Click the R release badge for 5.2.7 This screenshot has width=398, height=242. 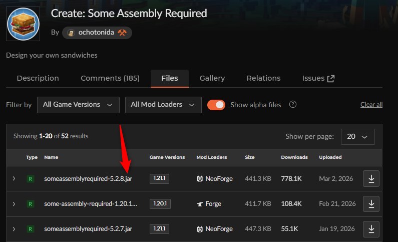point(30,229)
